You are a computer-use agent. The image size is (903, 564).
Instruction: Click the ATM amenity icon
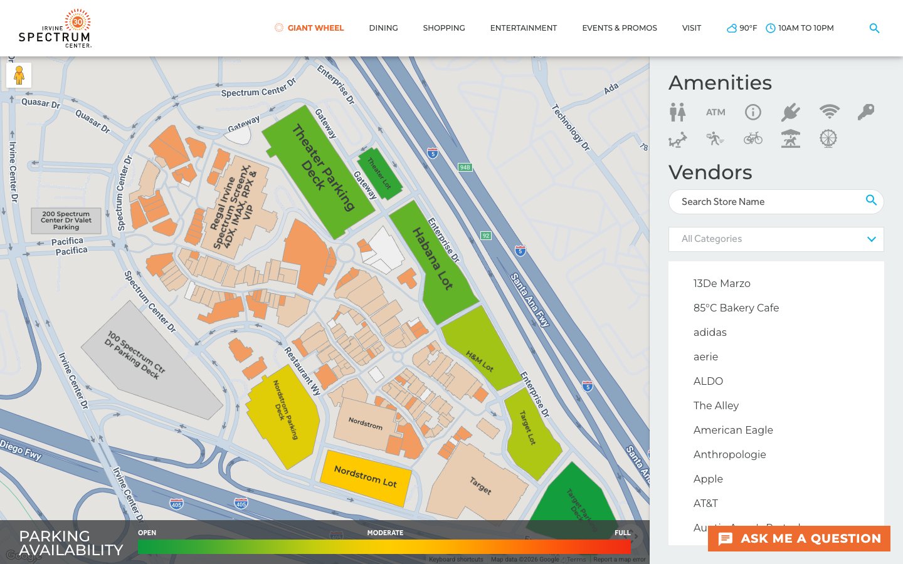(716, 112)
